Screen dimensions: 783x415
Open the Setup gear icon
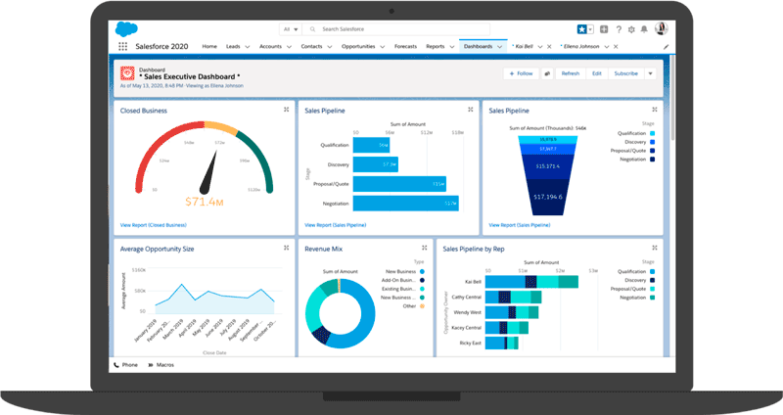pos(631,29)
